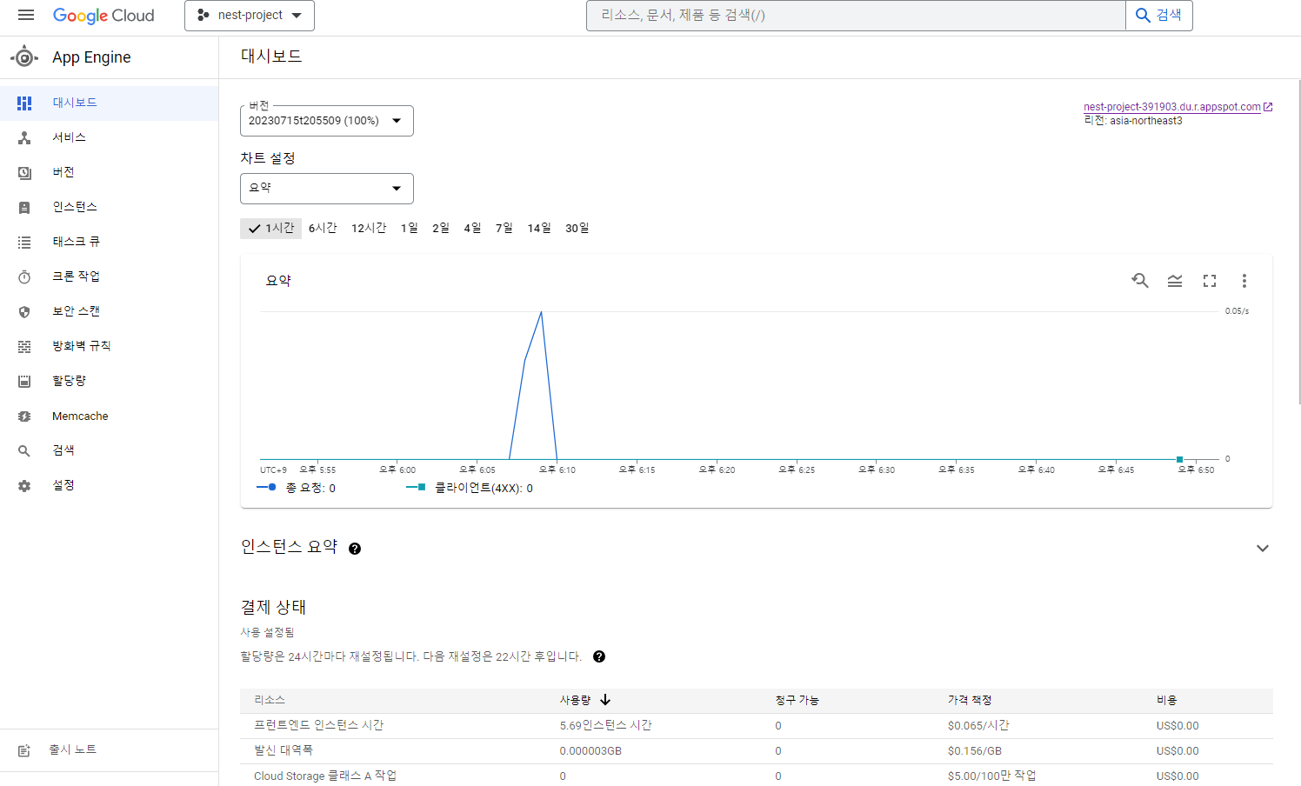Click the 할당량 icon
The width and height of the screenshot is (1301, 786).
24,381
